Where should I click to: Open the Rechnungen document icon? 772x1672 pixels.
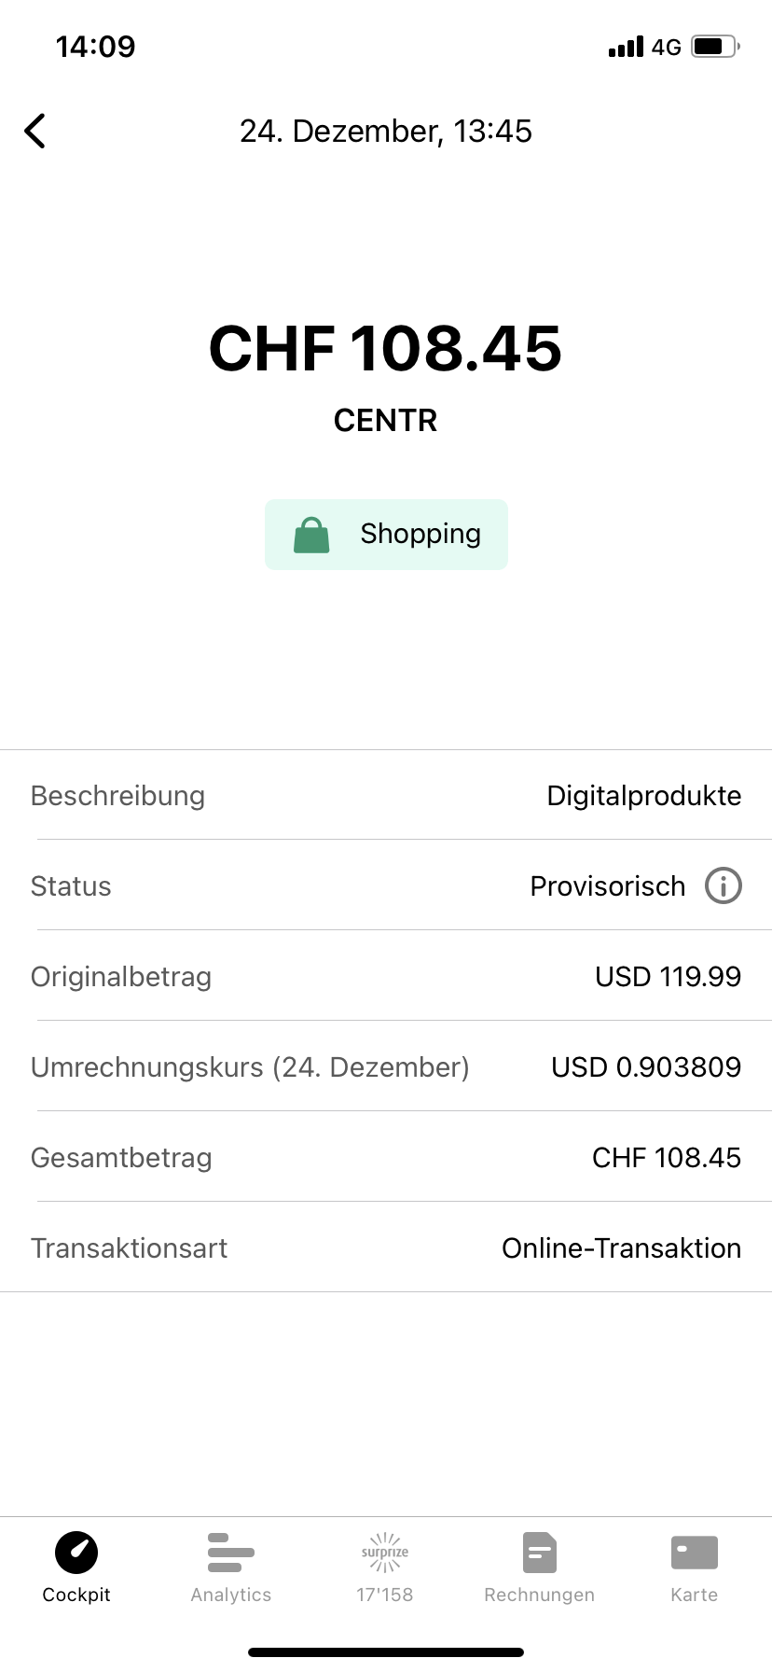coord(540,1553)
